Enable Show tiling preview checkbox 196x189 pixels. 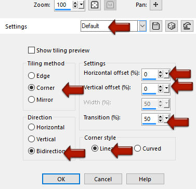pyautogui.click(x=31, y=50)
